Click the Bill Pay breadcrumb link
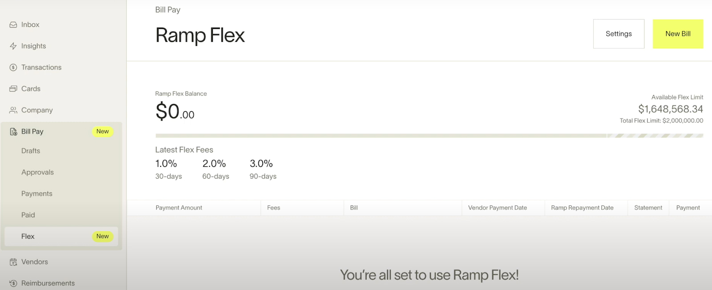 [168, 10]
